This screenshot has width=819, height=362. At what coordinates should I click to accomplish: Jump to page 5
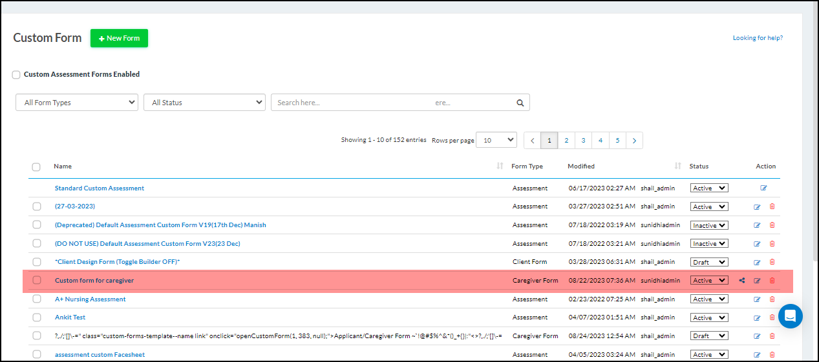coord(617,141)
